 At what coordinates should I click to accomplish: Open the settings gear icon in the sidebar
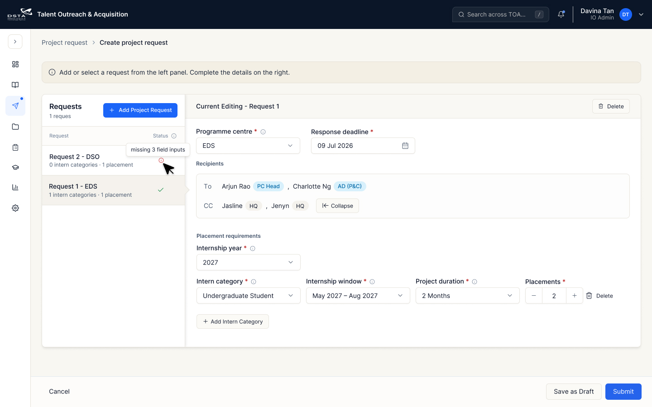[15, 208]
